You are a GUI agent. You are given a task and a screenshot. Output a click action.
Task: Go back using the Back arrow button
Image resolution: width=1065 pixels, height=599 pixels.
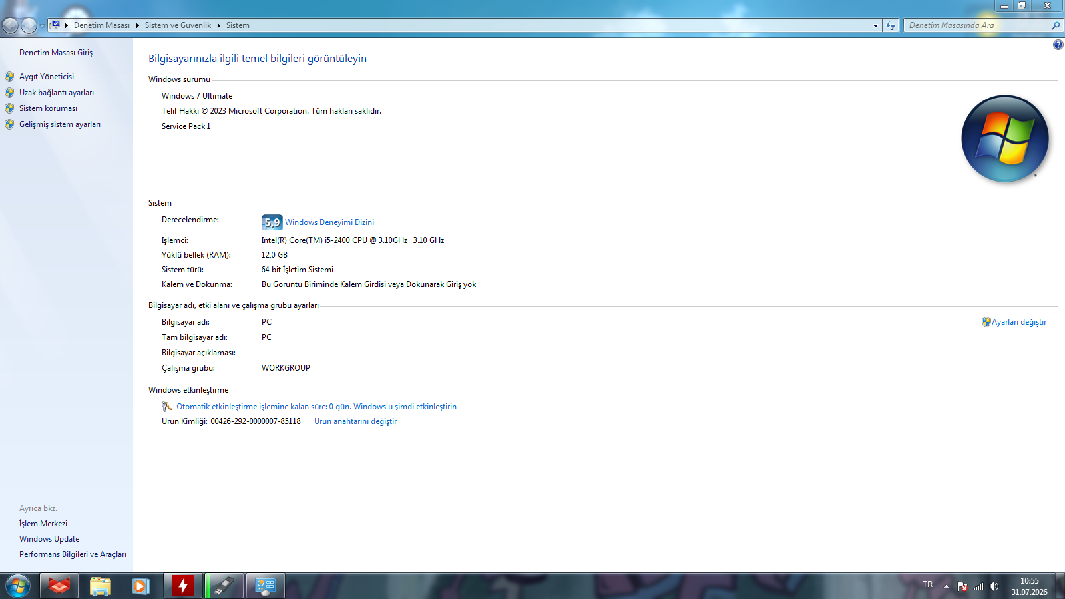10,25
